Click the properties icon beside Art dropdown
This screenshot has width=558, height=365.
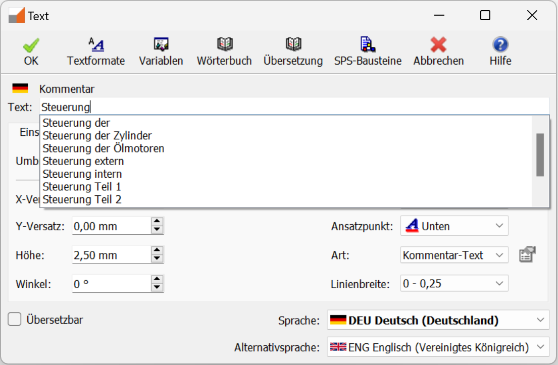click(x=527, y=255)
